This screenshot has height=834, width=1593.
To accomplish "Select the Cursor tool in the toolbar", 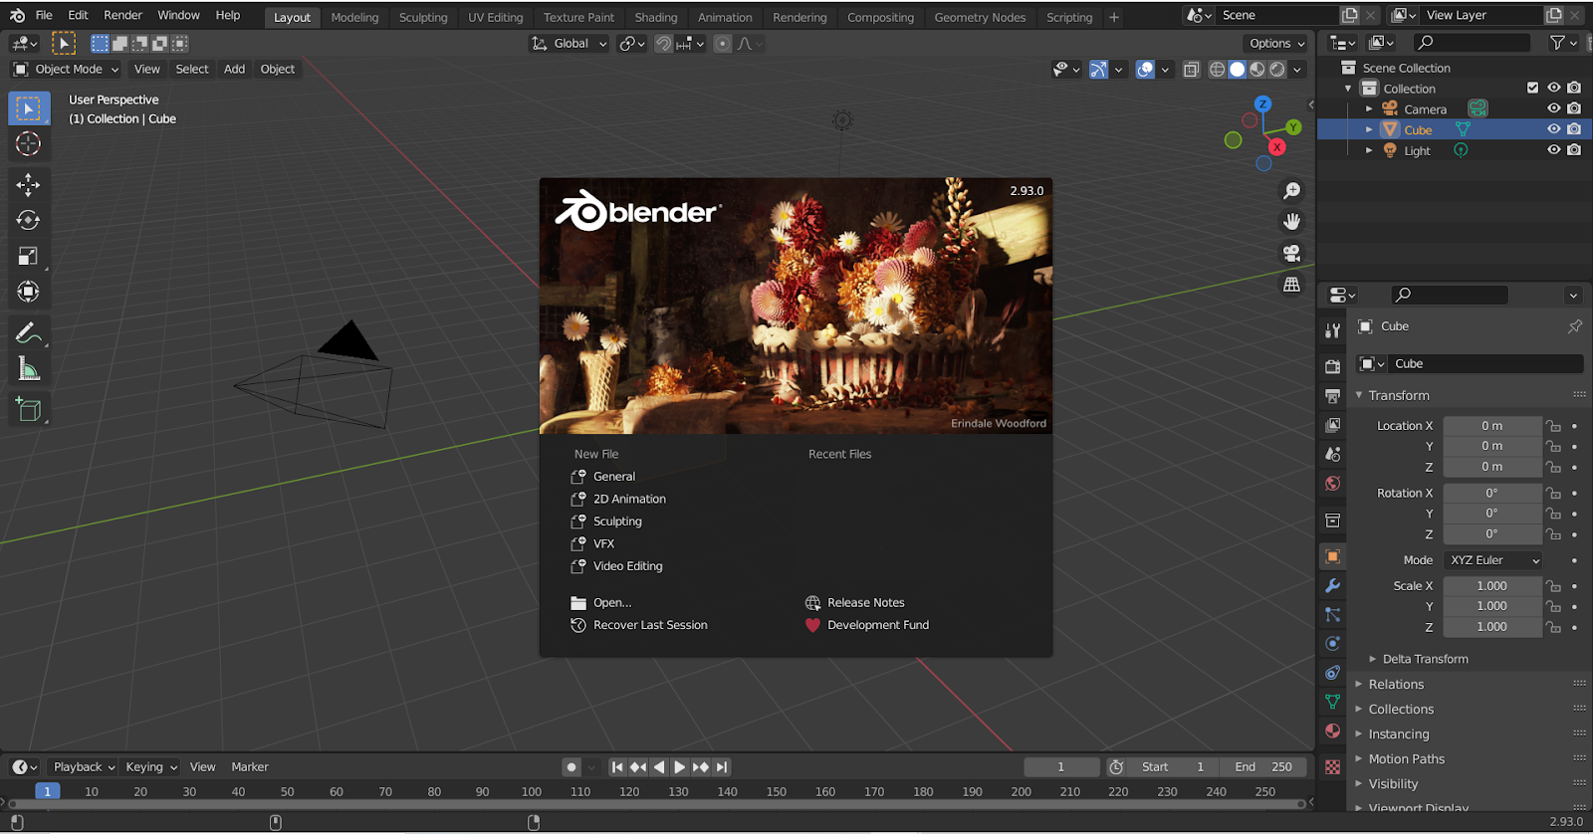I will (x=29, y=144).
